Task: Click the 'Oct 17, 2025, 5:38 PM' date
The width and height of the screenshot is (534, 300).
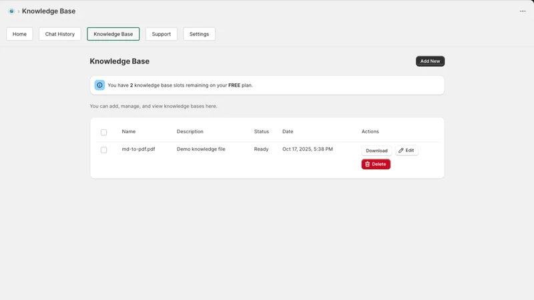Action: 308,149
